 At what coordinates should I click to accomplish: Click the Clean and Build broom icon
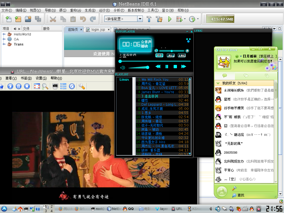click(x=159, y=19)
